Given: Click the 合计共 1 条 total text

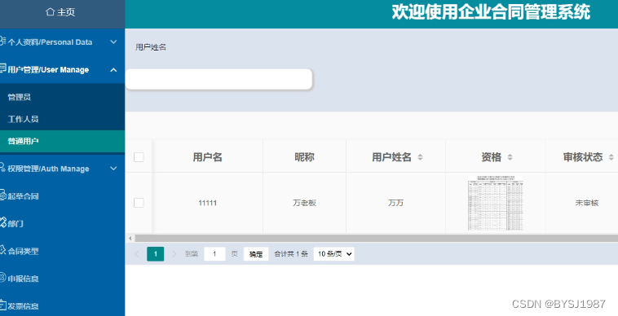Looking at the screenshot, I should click(x=291, y=254).
